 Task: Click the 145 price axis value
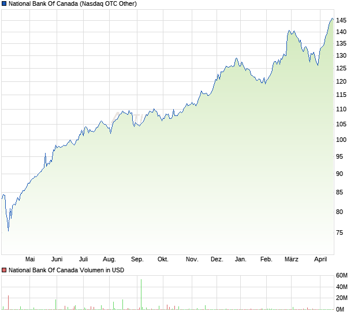(x=341, y=21)
